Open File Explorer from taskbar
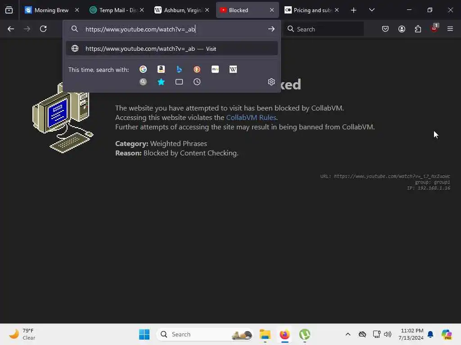 [265, 334]
